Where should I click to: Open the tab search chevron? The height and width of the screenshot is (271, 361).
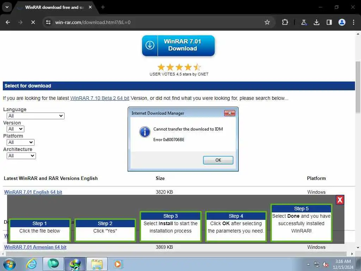coord(7,7)
